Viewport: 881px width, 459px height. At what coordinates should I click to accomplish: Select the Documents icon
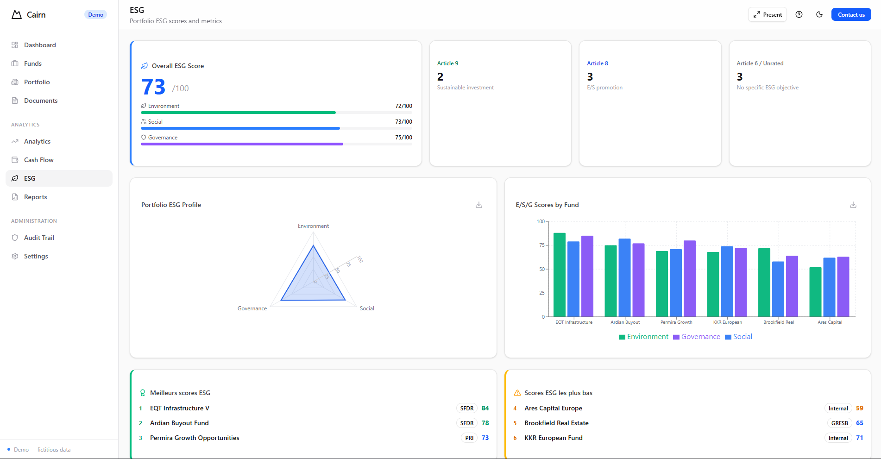(x=15, y=101)
